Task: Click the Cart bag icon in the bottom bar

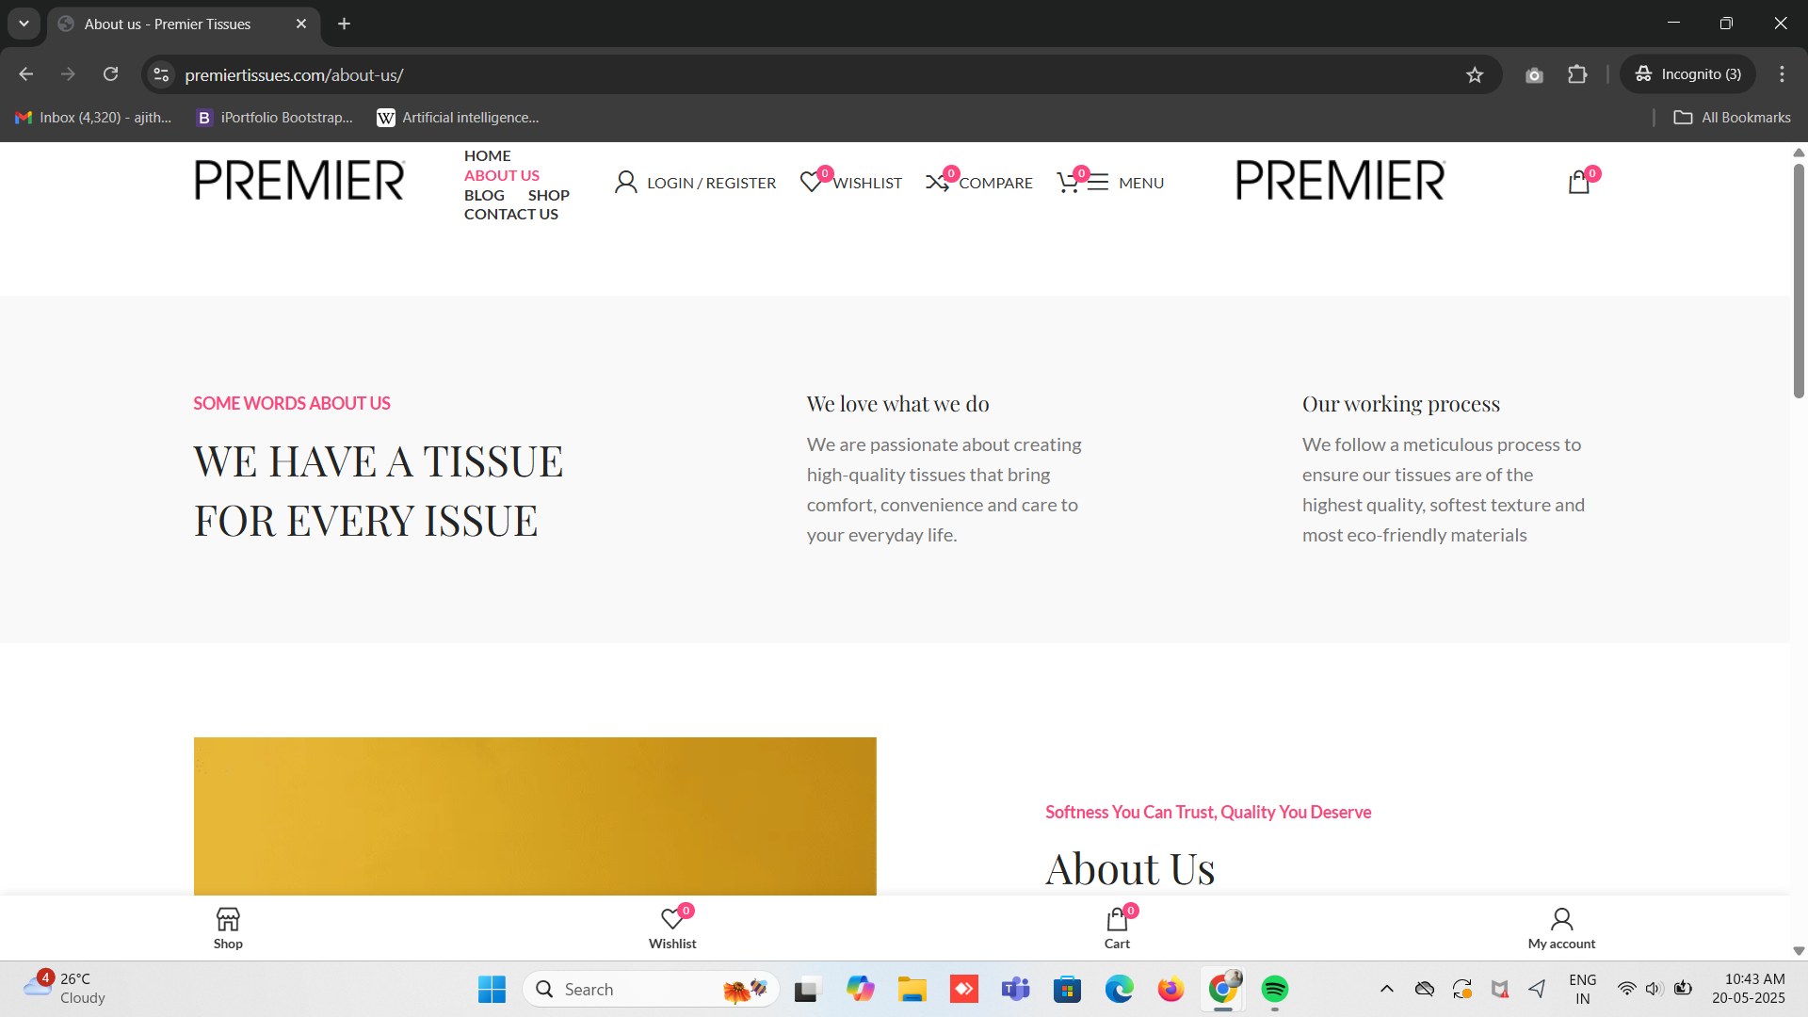Action: [1117, 919]
